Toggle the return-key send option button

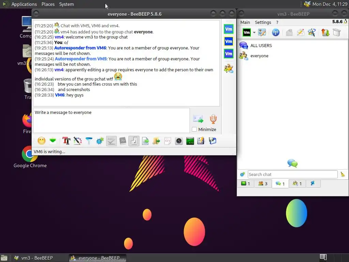[134, 141]
